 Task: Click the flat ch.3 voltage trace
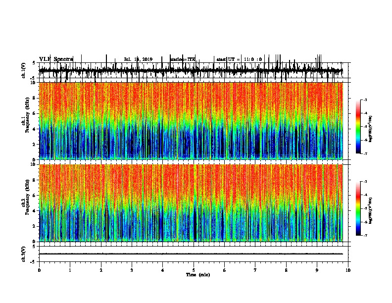191,254
